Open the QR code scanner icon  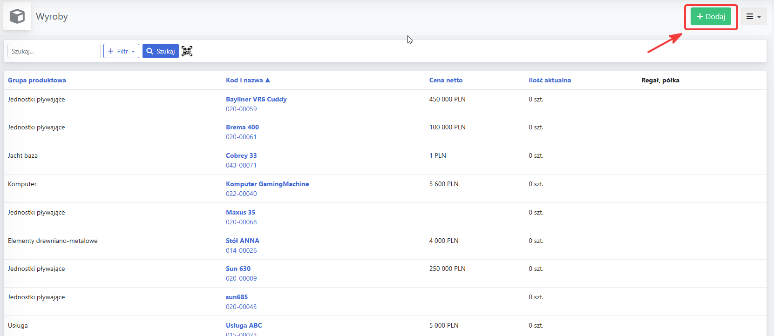187,51
